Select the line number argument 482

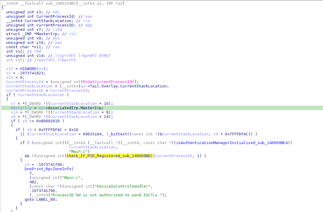pyautogui.click(x=33, y=182)
